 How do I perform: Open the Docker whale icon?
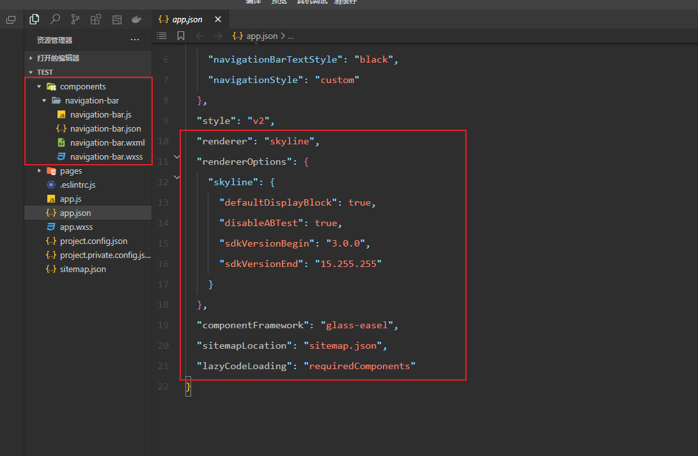[137, 20]
